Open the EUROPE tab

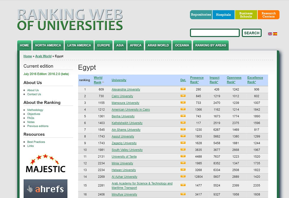point(104,45)
